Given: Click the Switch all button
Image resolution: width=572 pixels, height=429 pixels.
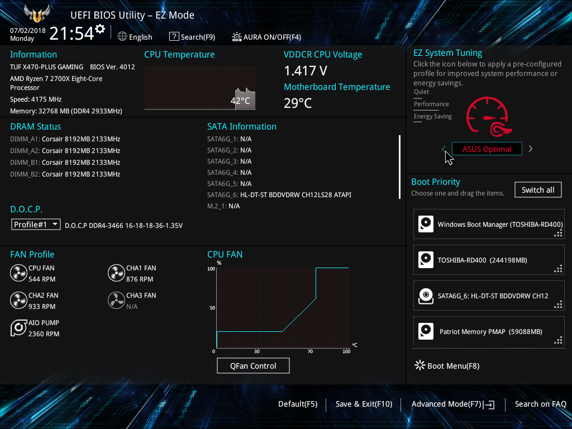Looking at the screenshot, I should pos(538,190).
